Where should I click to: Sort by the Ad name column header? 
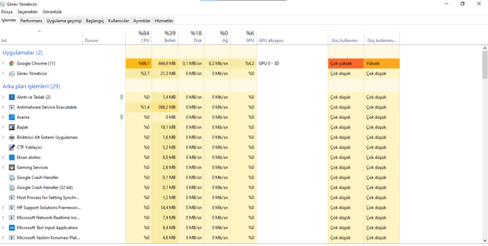(x=41, y=37)
